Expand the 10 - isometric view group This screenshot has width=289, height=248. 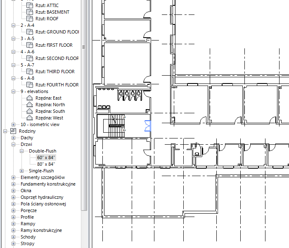click(14, 124)
